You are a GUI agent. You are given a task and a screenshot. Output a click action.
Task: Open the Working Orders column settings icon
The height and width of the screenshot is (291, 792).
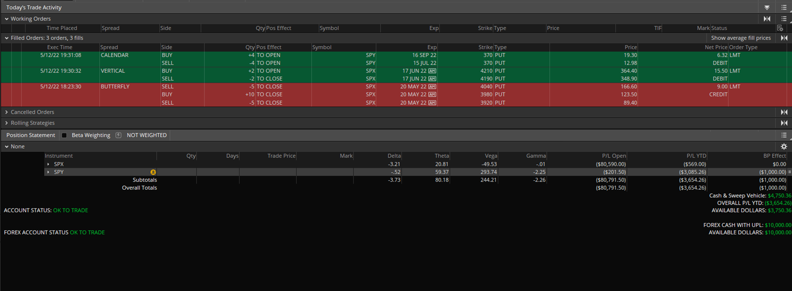pos(780,28)
